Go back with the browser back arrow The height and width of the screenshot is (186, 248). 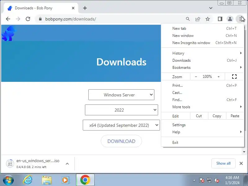(x=8, y=19)
